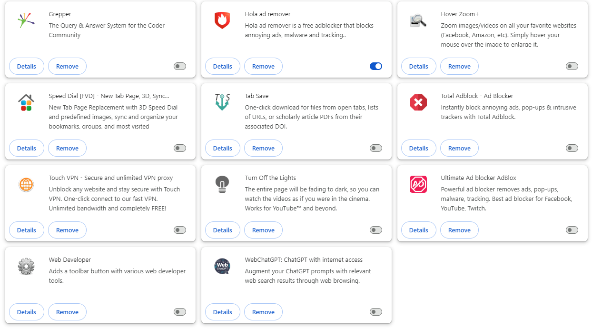Remove the Ultimate Ad blocker AdBlox extension
602x329 pixels.
pyautogui.click(x=459, y=230)
